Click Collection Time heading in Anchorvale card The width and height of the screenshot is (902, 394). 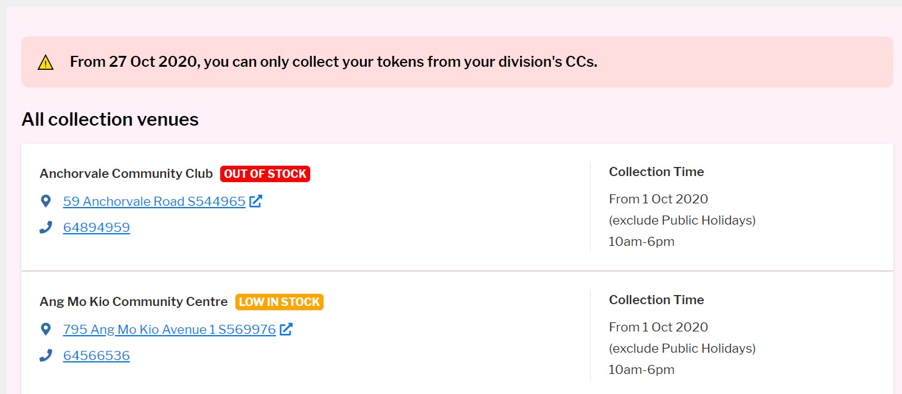pyautogui.click(x=656, y=172)
